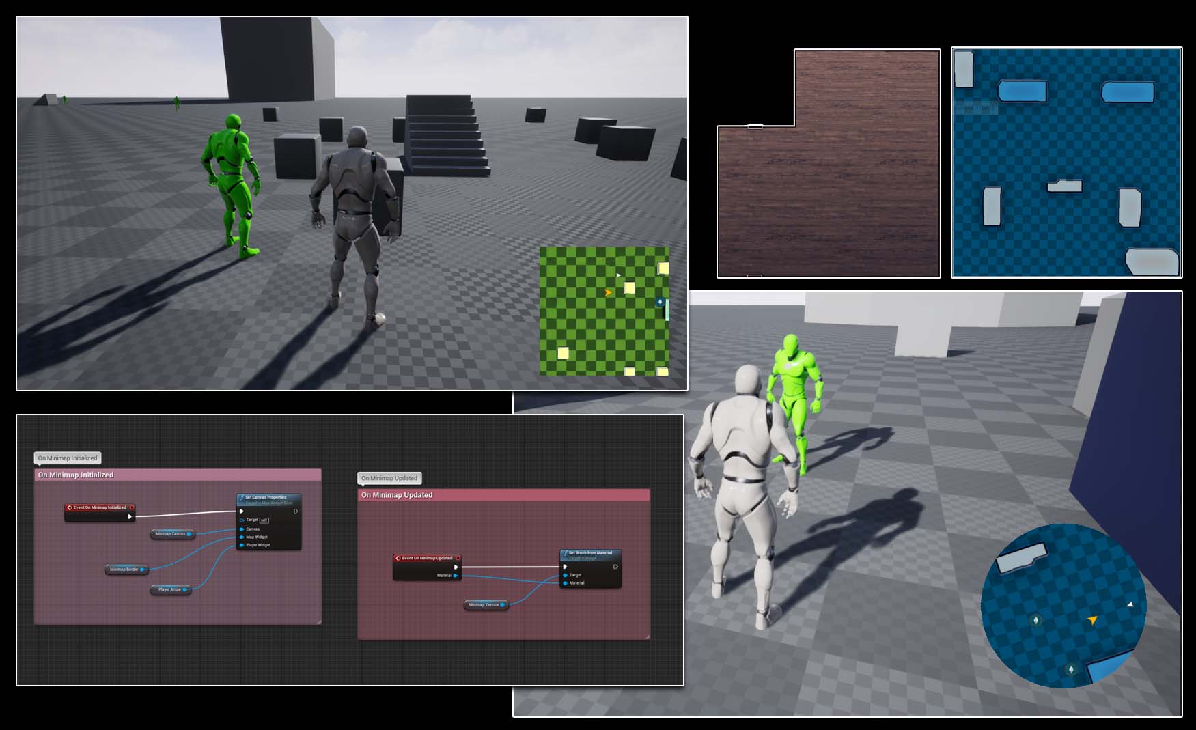Select the On Minimap Updated comment header
Viewport: 1196px width, 730px height.
coord(396,494)
